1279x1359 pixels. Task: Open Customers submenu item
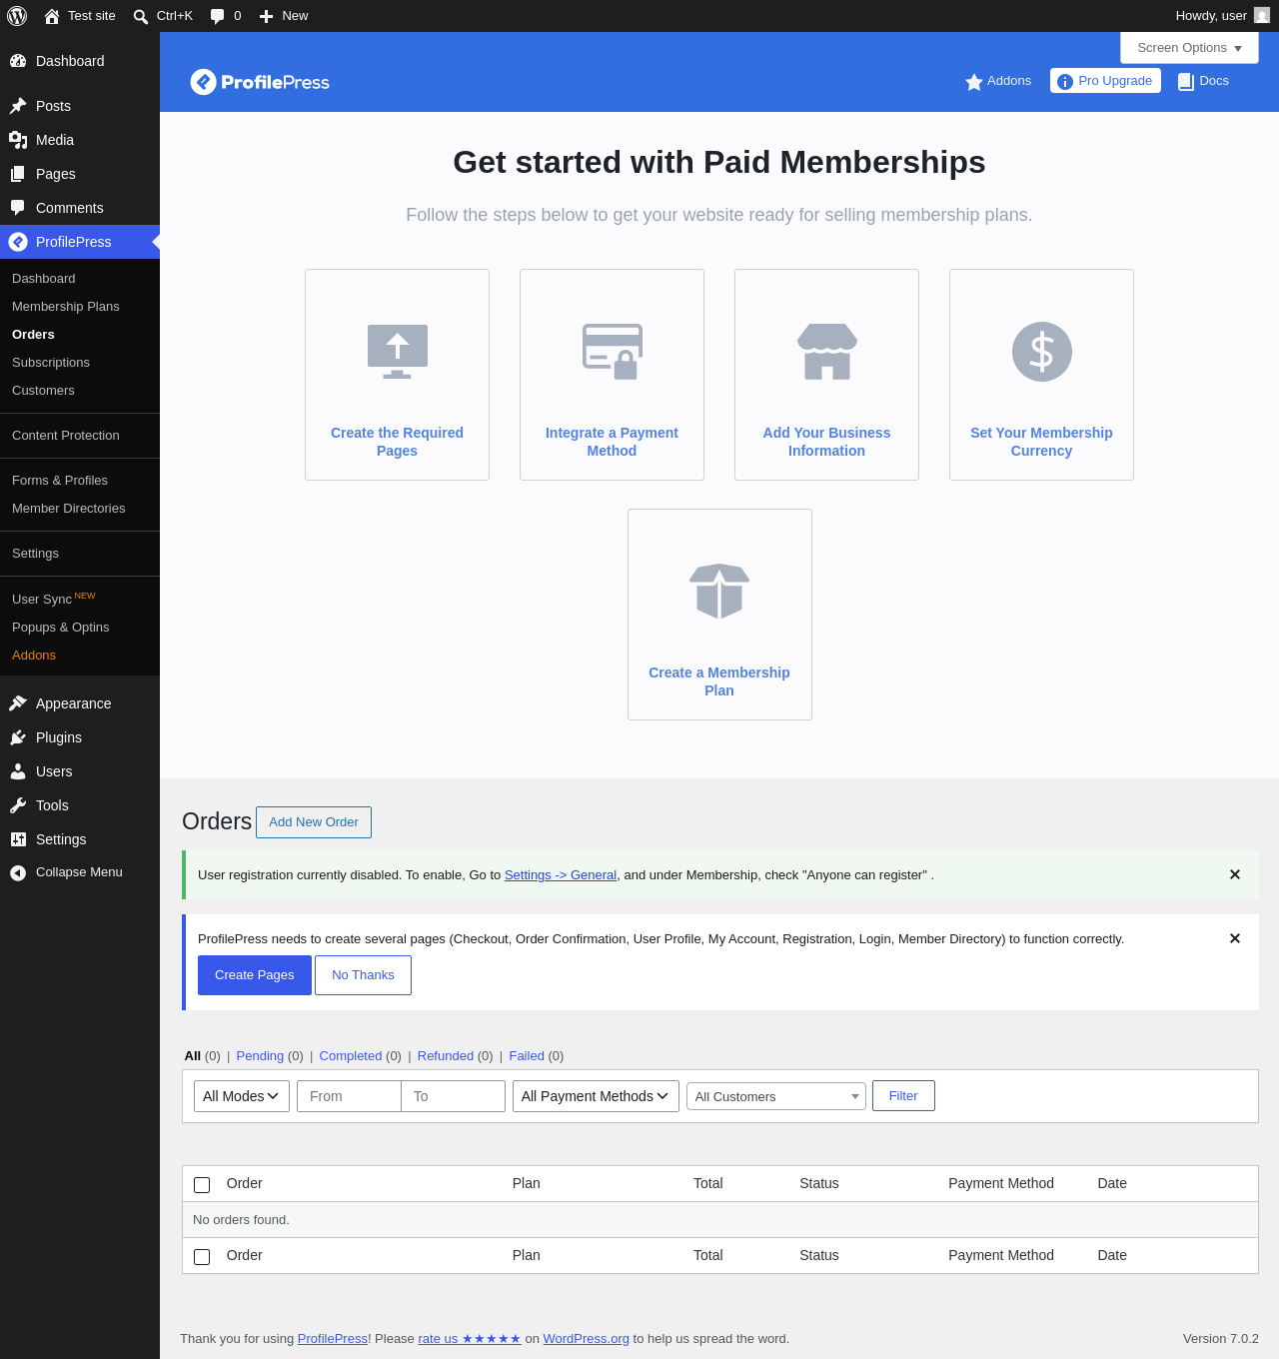click(x=43, y=391)
